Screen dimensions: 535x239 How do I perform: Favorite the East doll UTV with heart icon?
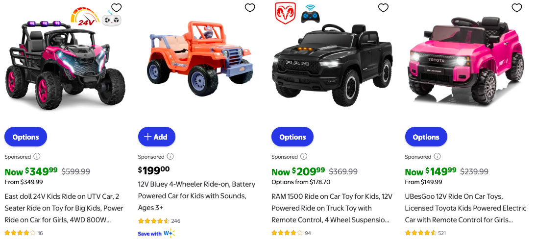116,8
